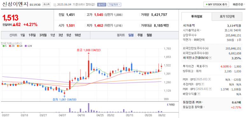The width and height of the screenshot is (246, 118).
Task: Switch to the 호가10단계 tab
Action: pyautogui.click(x=227, y=16)
